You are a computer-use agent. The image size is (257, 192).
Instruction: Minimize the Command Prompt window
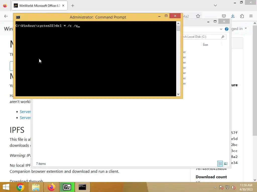click(159, 16)
